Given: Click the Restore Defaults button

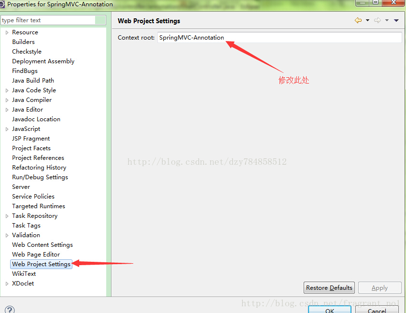Looking at the screenshot, I should click(329, 288).
